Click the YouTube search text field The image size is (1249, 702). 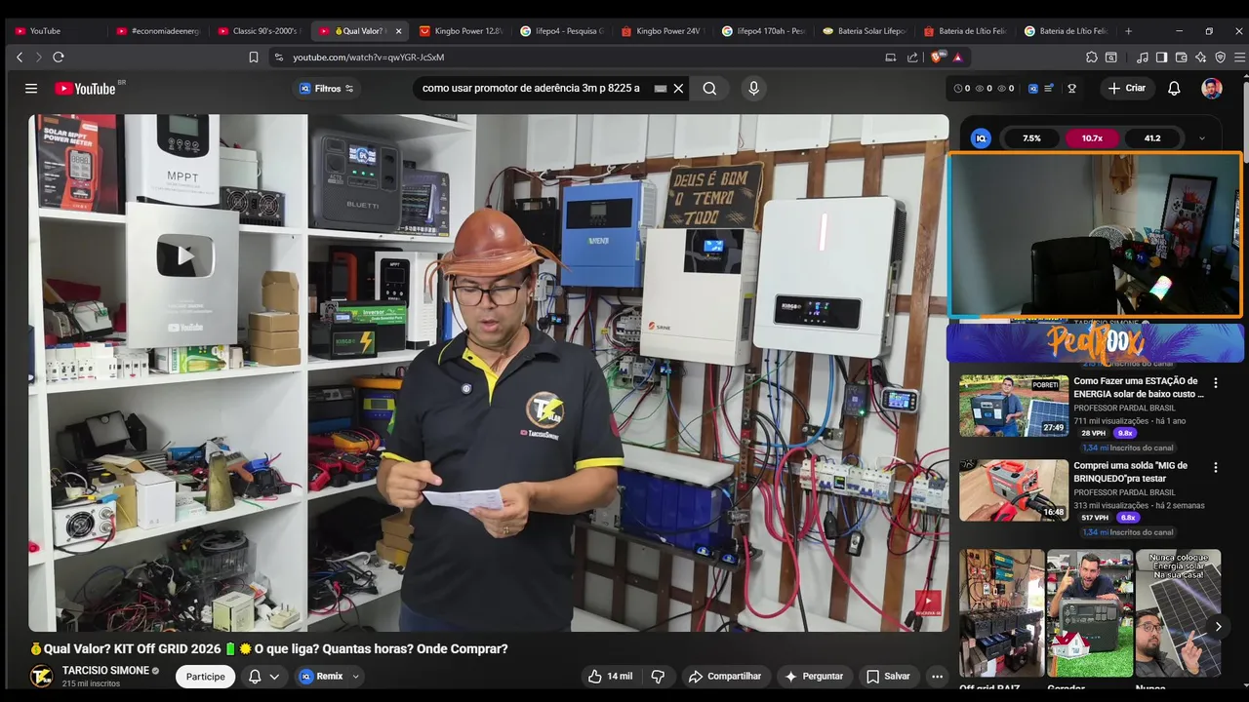(532, 88)
